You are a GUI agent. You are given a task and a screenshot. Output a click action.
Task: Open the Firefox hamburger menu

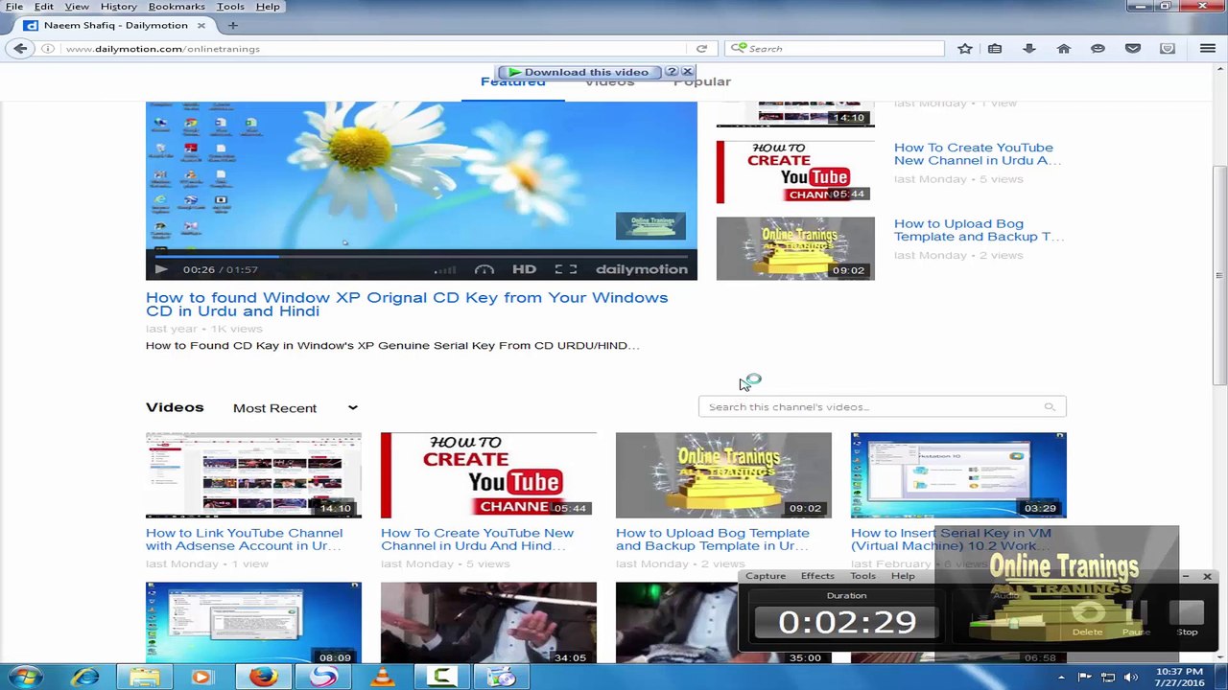(1208, 48)
